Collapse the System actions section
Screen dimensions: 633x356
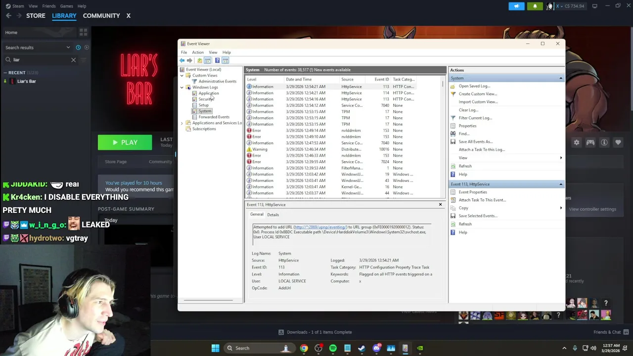click(x=561, y=78)
